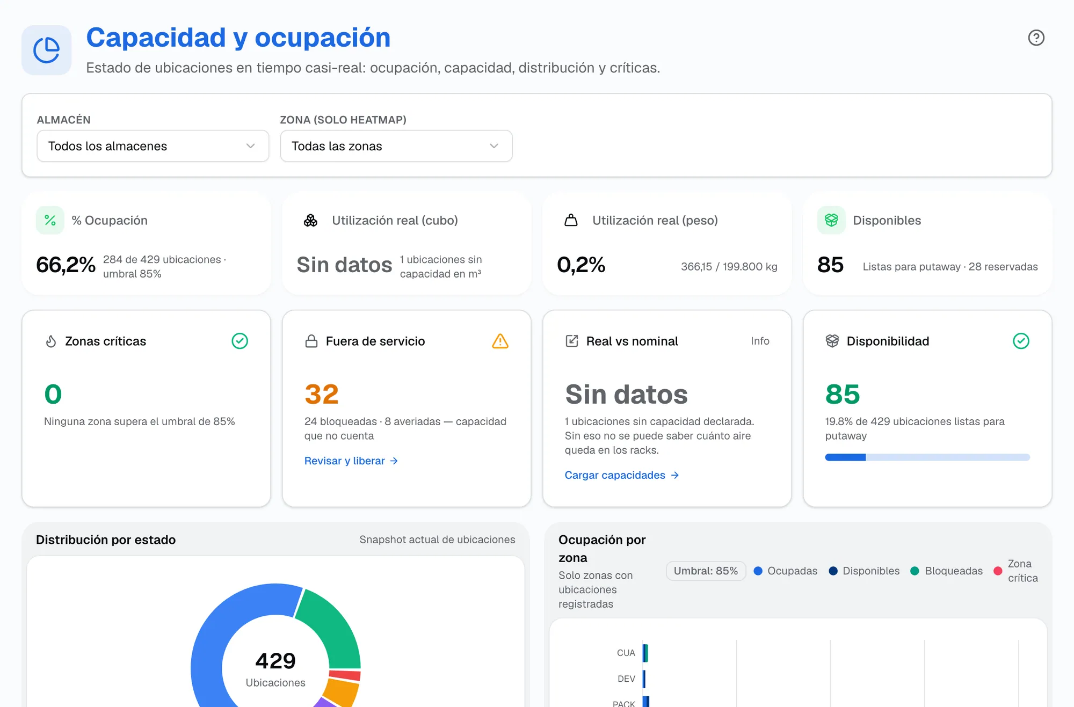Click the DEV zone bar label

[x=626, y=679]
